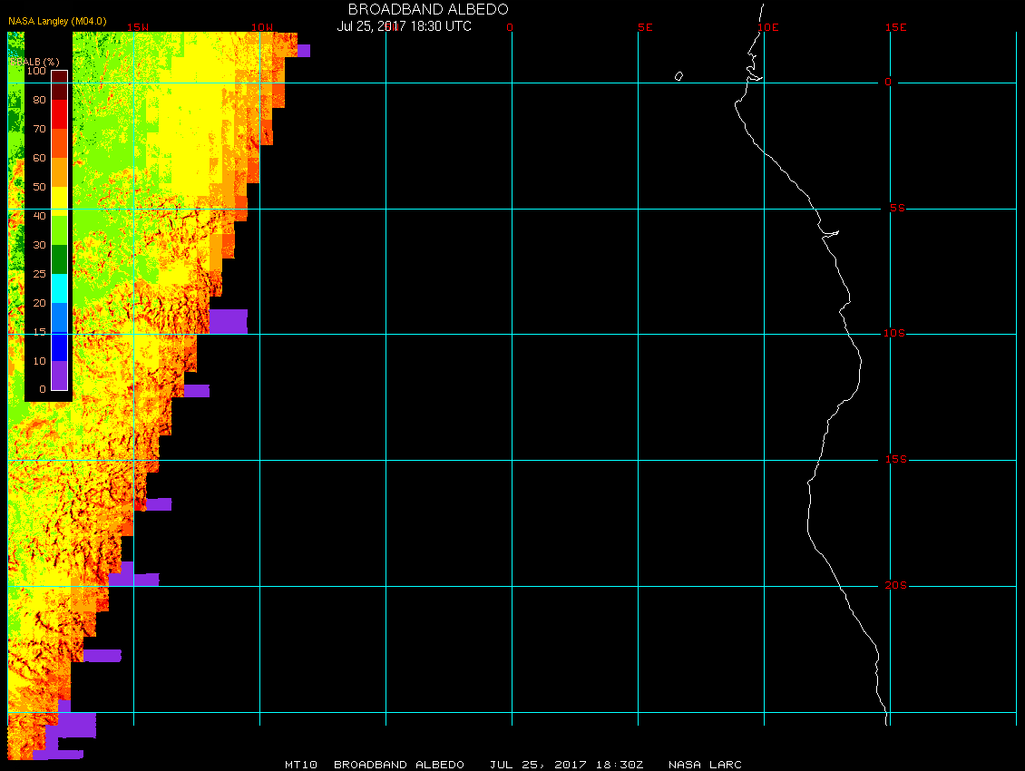The image size is (1025, 771).
Task: Click the large purple patch just above 10S
Action: coord(228,321)
